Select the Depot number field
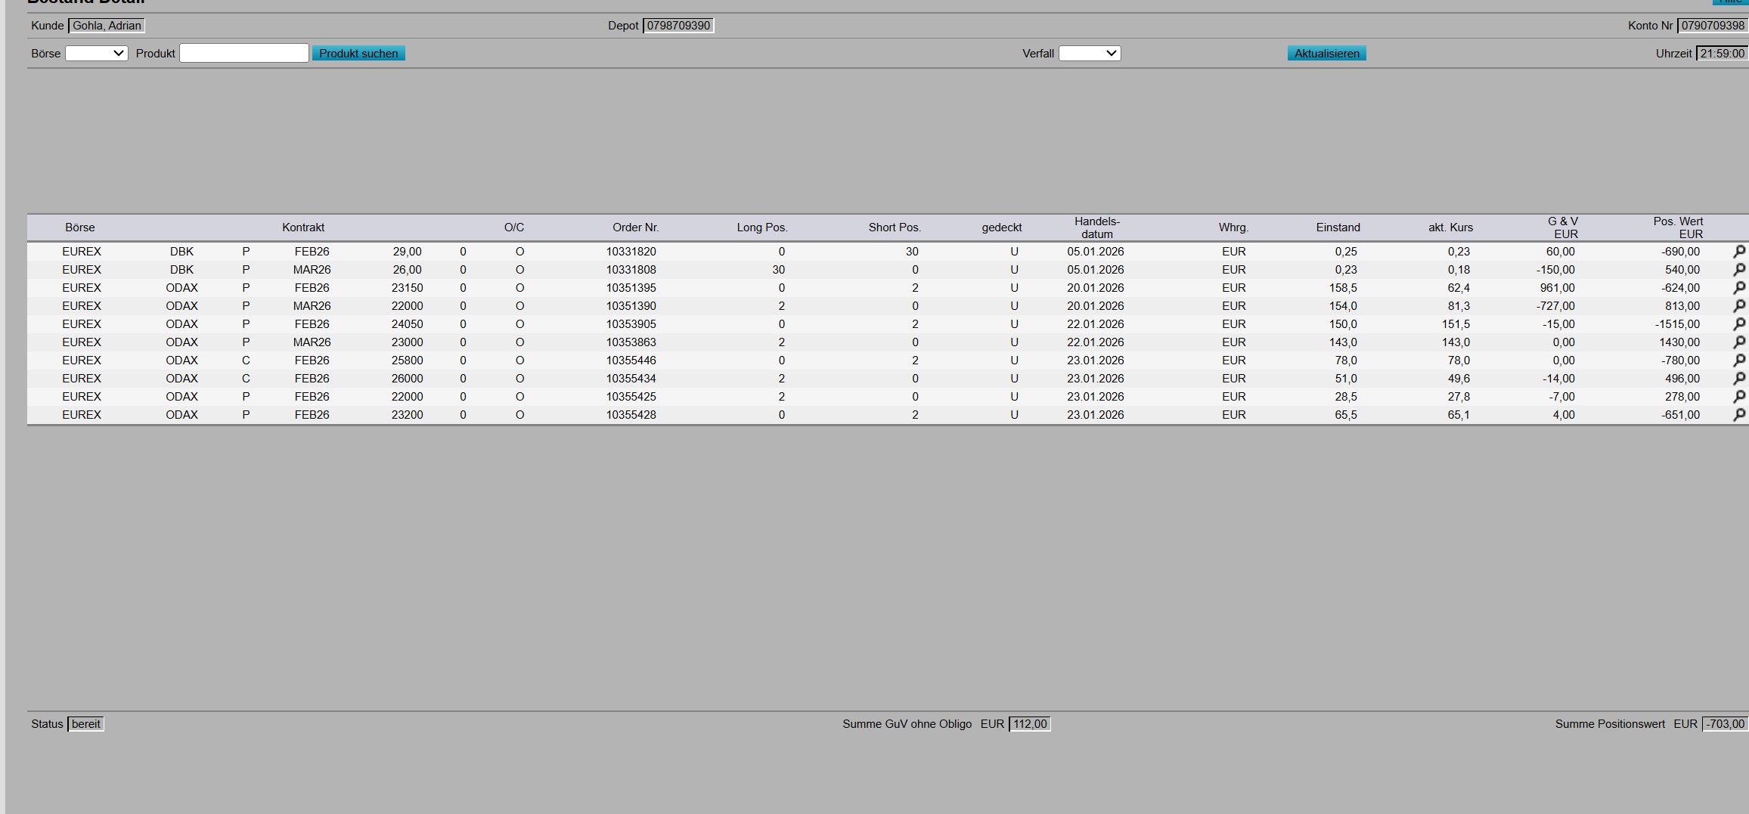This screenshot has width=1749, height=814. pos(678,26)
